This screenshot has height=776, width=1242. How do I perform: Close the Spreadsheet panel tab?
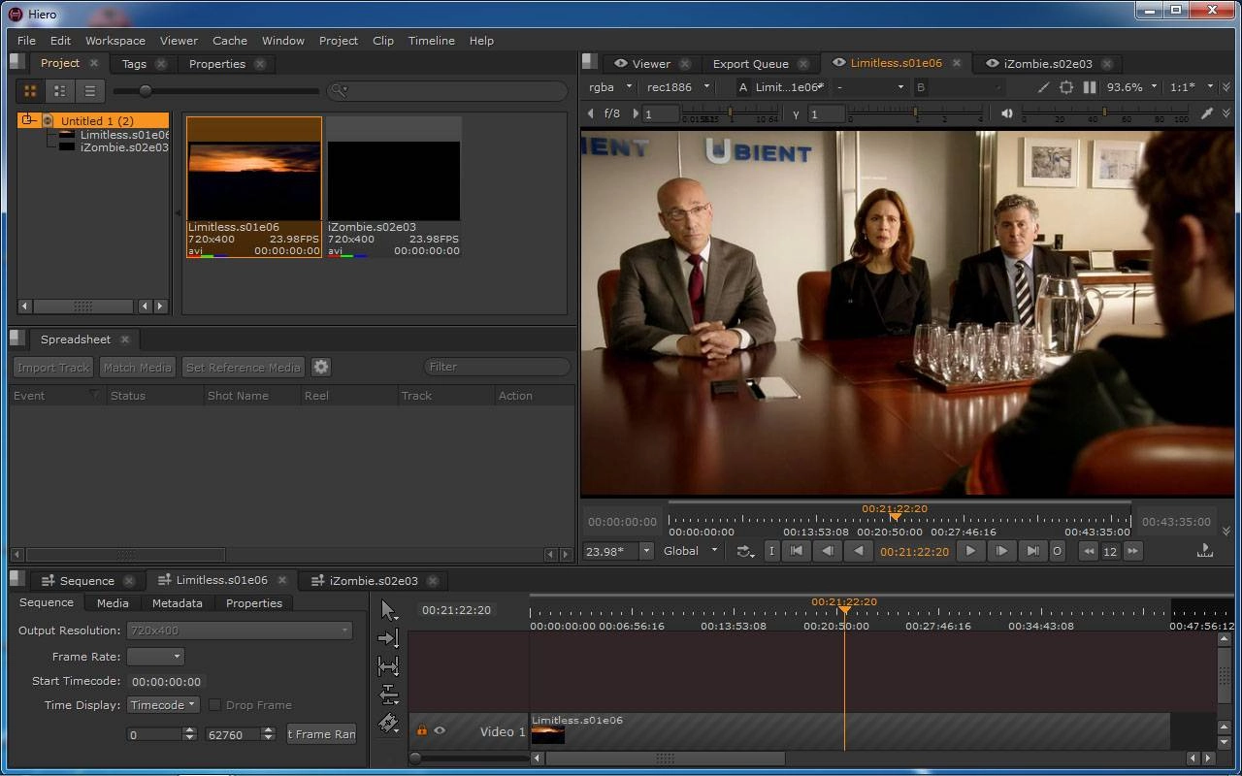[x=125, y=339]
